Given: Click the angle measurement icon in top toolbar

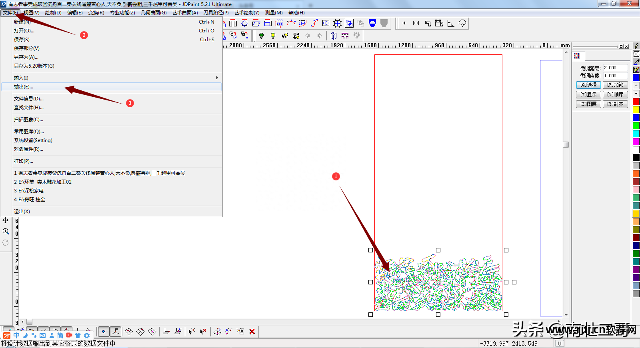Looking at the screenshot, I should (450, 23).
